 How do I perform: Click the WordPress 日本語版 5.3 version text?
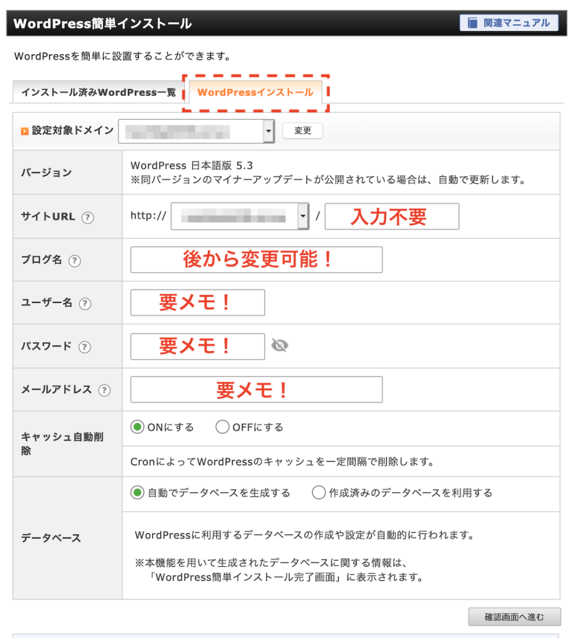[192, 166]
